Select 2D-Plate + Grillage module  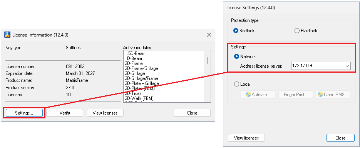point(142,83)
